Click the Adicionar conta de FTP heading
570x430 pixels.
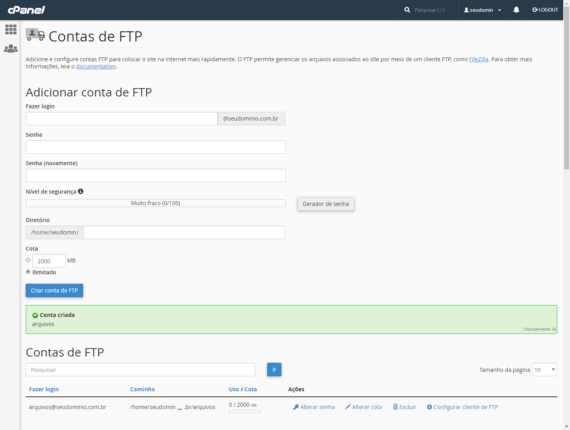pyautogui.click(x=89, y=92)
